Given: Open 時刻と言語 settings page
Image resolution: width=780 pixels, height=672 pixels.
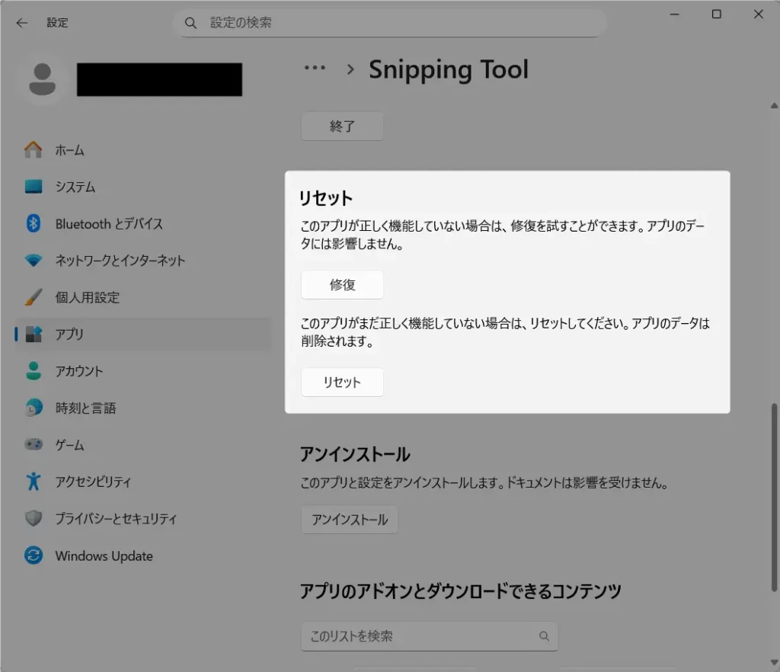Looking at the screenshot, I should (143, 408).
